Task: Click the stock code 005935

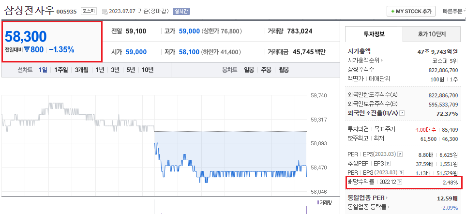Action: 67,12
